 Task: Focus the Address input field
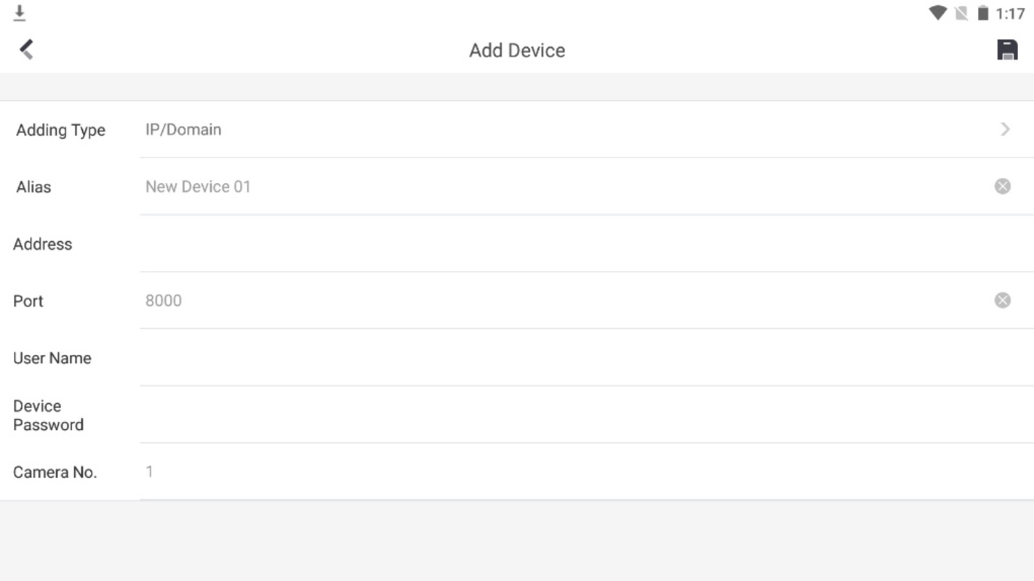click(x=586, y=244)
